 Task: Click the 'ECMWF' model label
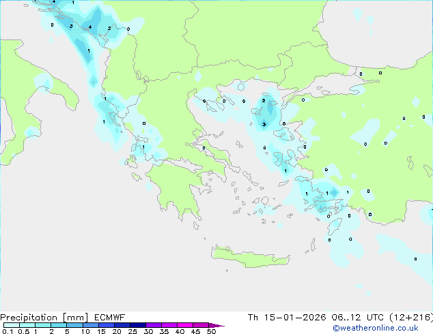[x=110, y=318]
